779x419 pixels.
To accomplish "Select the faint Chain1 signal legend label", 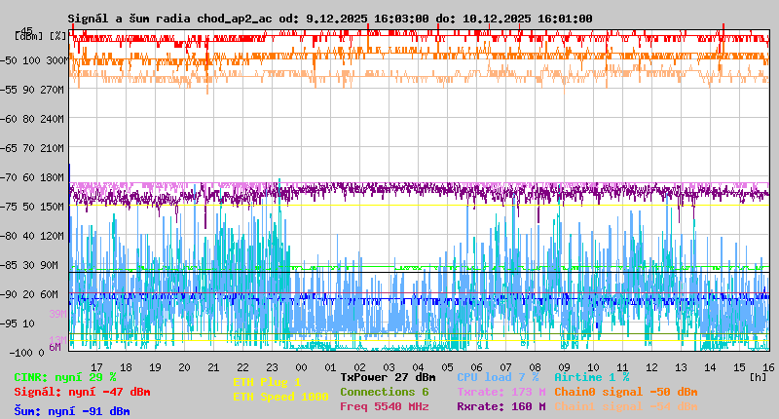I will tap(625, 406).
